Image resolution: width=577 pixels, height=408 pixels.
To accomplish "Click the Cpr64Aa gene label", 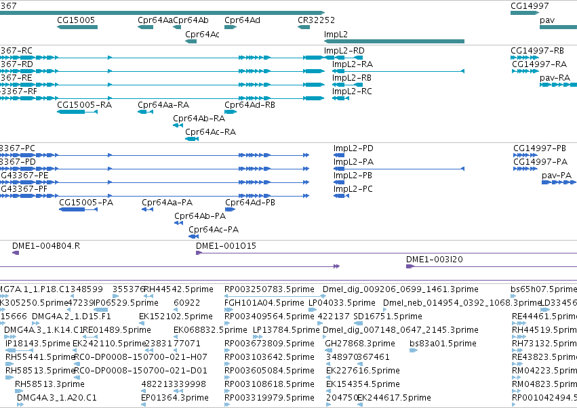I will (x=155, y=20).
